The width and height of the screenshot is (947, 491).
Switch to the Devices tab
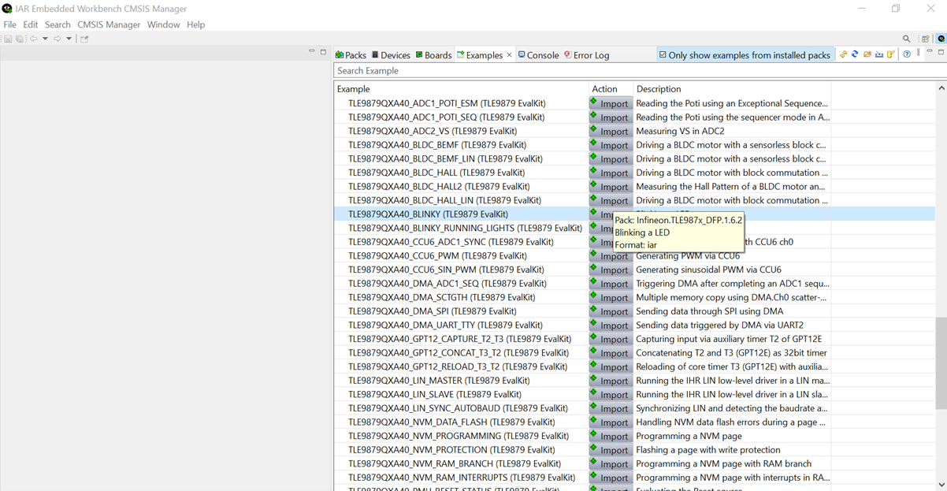tap(391, 55)
